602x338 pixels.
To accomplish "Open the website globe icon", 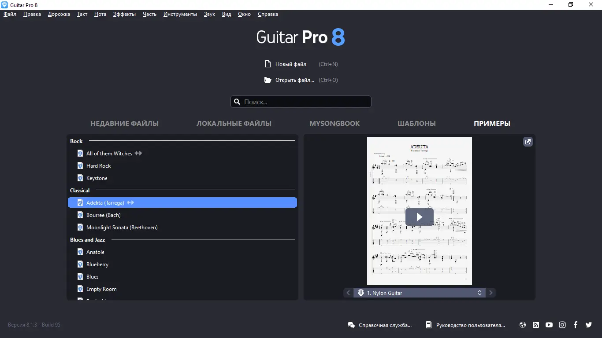I will [x=523, y=325].
